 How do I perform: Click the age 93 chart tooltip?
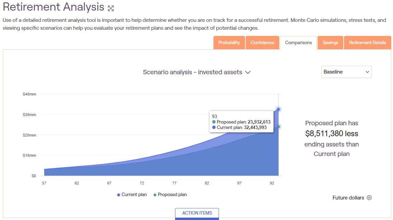[x=241, y=122]
